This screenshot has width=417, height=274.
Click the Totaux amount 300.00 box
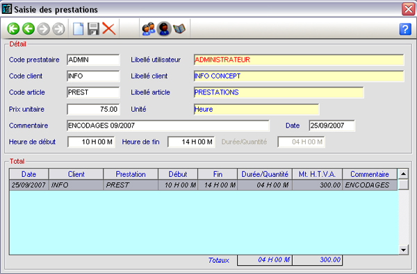click(x=318, y=260)
